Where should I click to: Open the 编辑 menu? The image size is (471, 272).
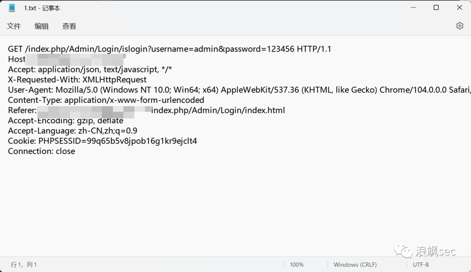click(41, 26)
